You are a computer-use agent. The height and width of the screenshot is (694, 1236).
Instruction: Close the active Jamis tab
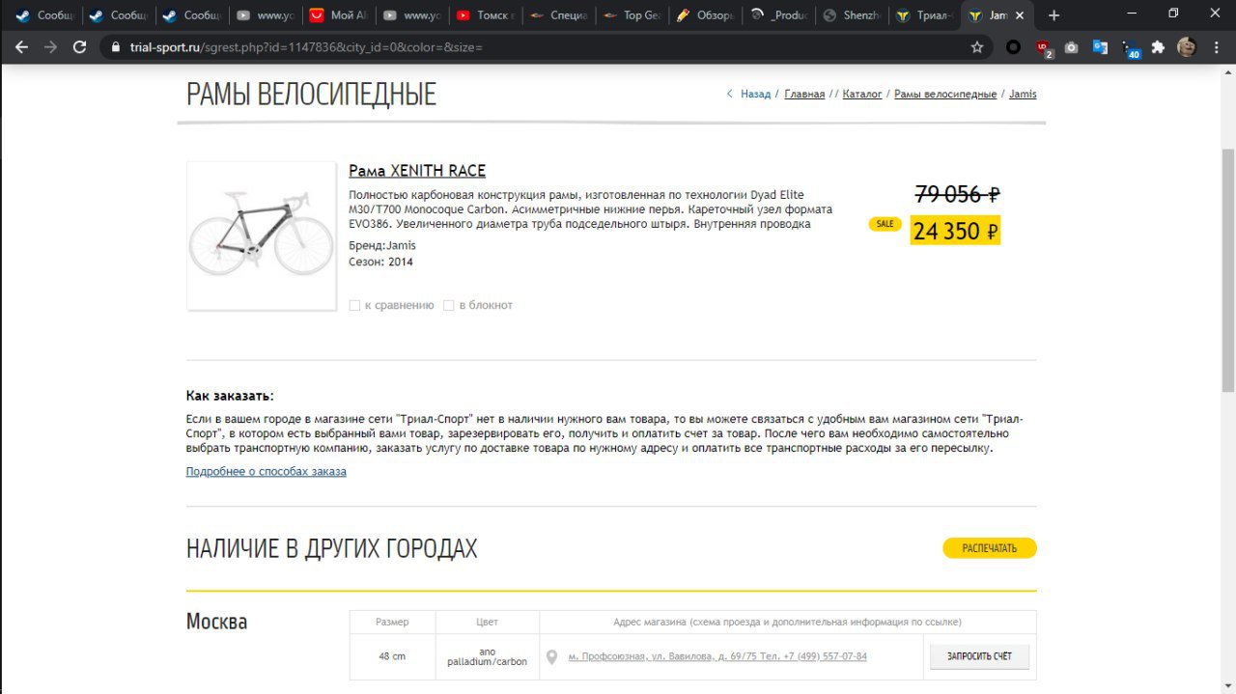click(1022, 15)
